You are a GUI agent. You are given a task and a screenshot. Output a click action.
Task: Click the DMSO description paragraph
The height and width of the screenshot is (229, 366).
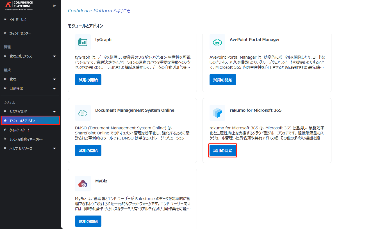click(133, 133)
